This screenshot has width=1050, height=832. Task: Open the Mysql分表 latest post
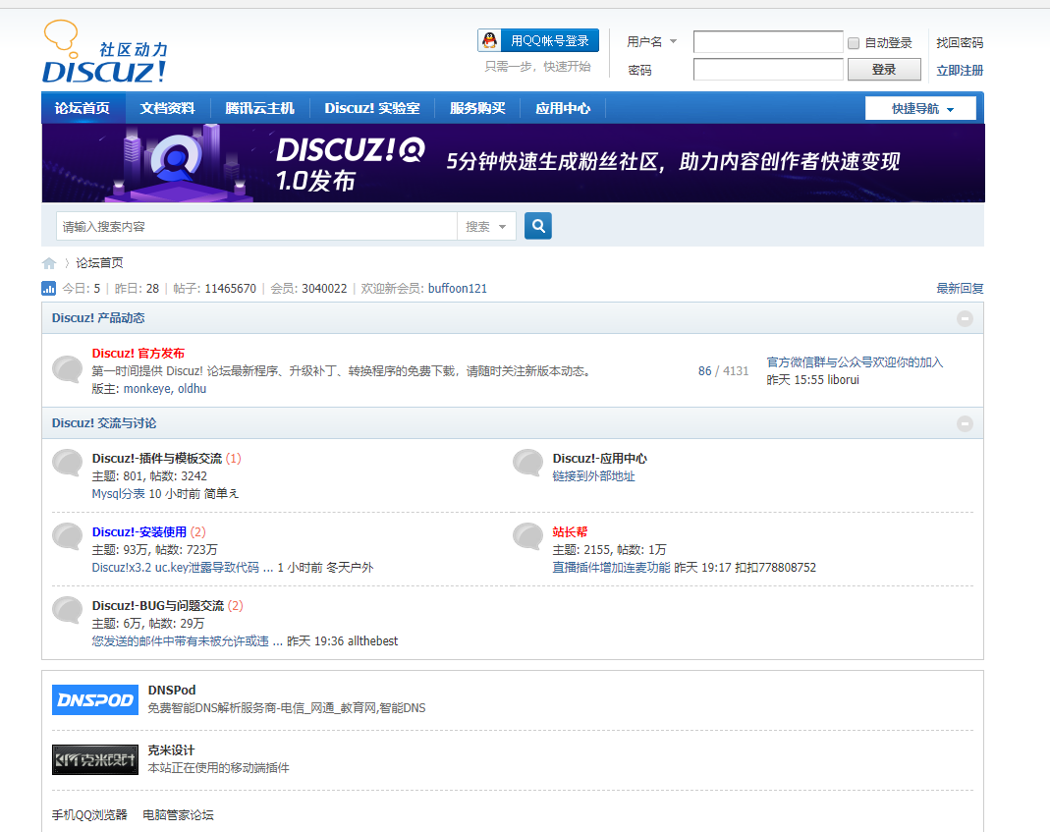[118, 494]
